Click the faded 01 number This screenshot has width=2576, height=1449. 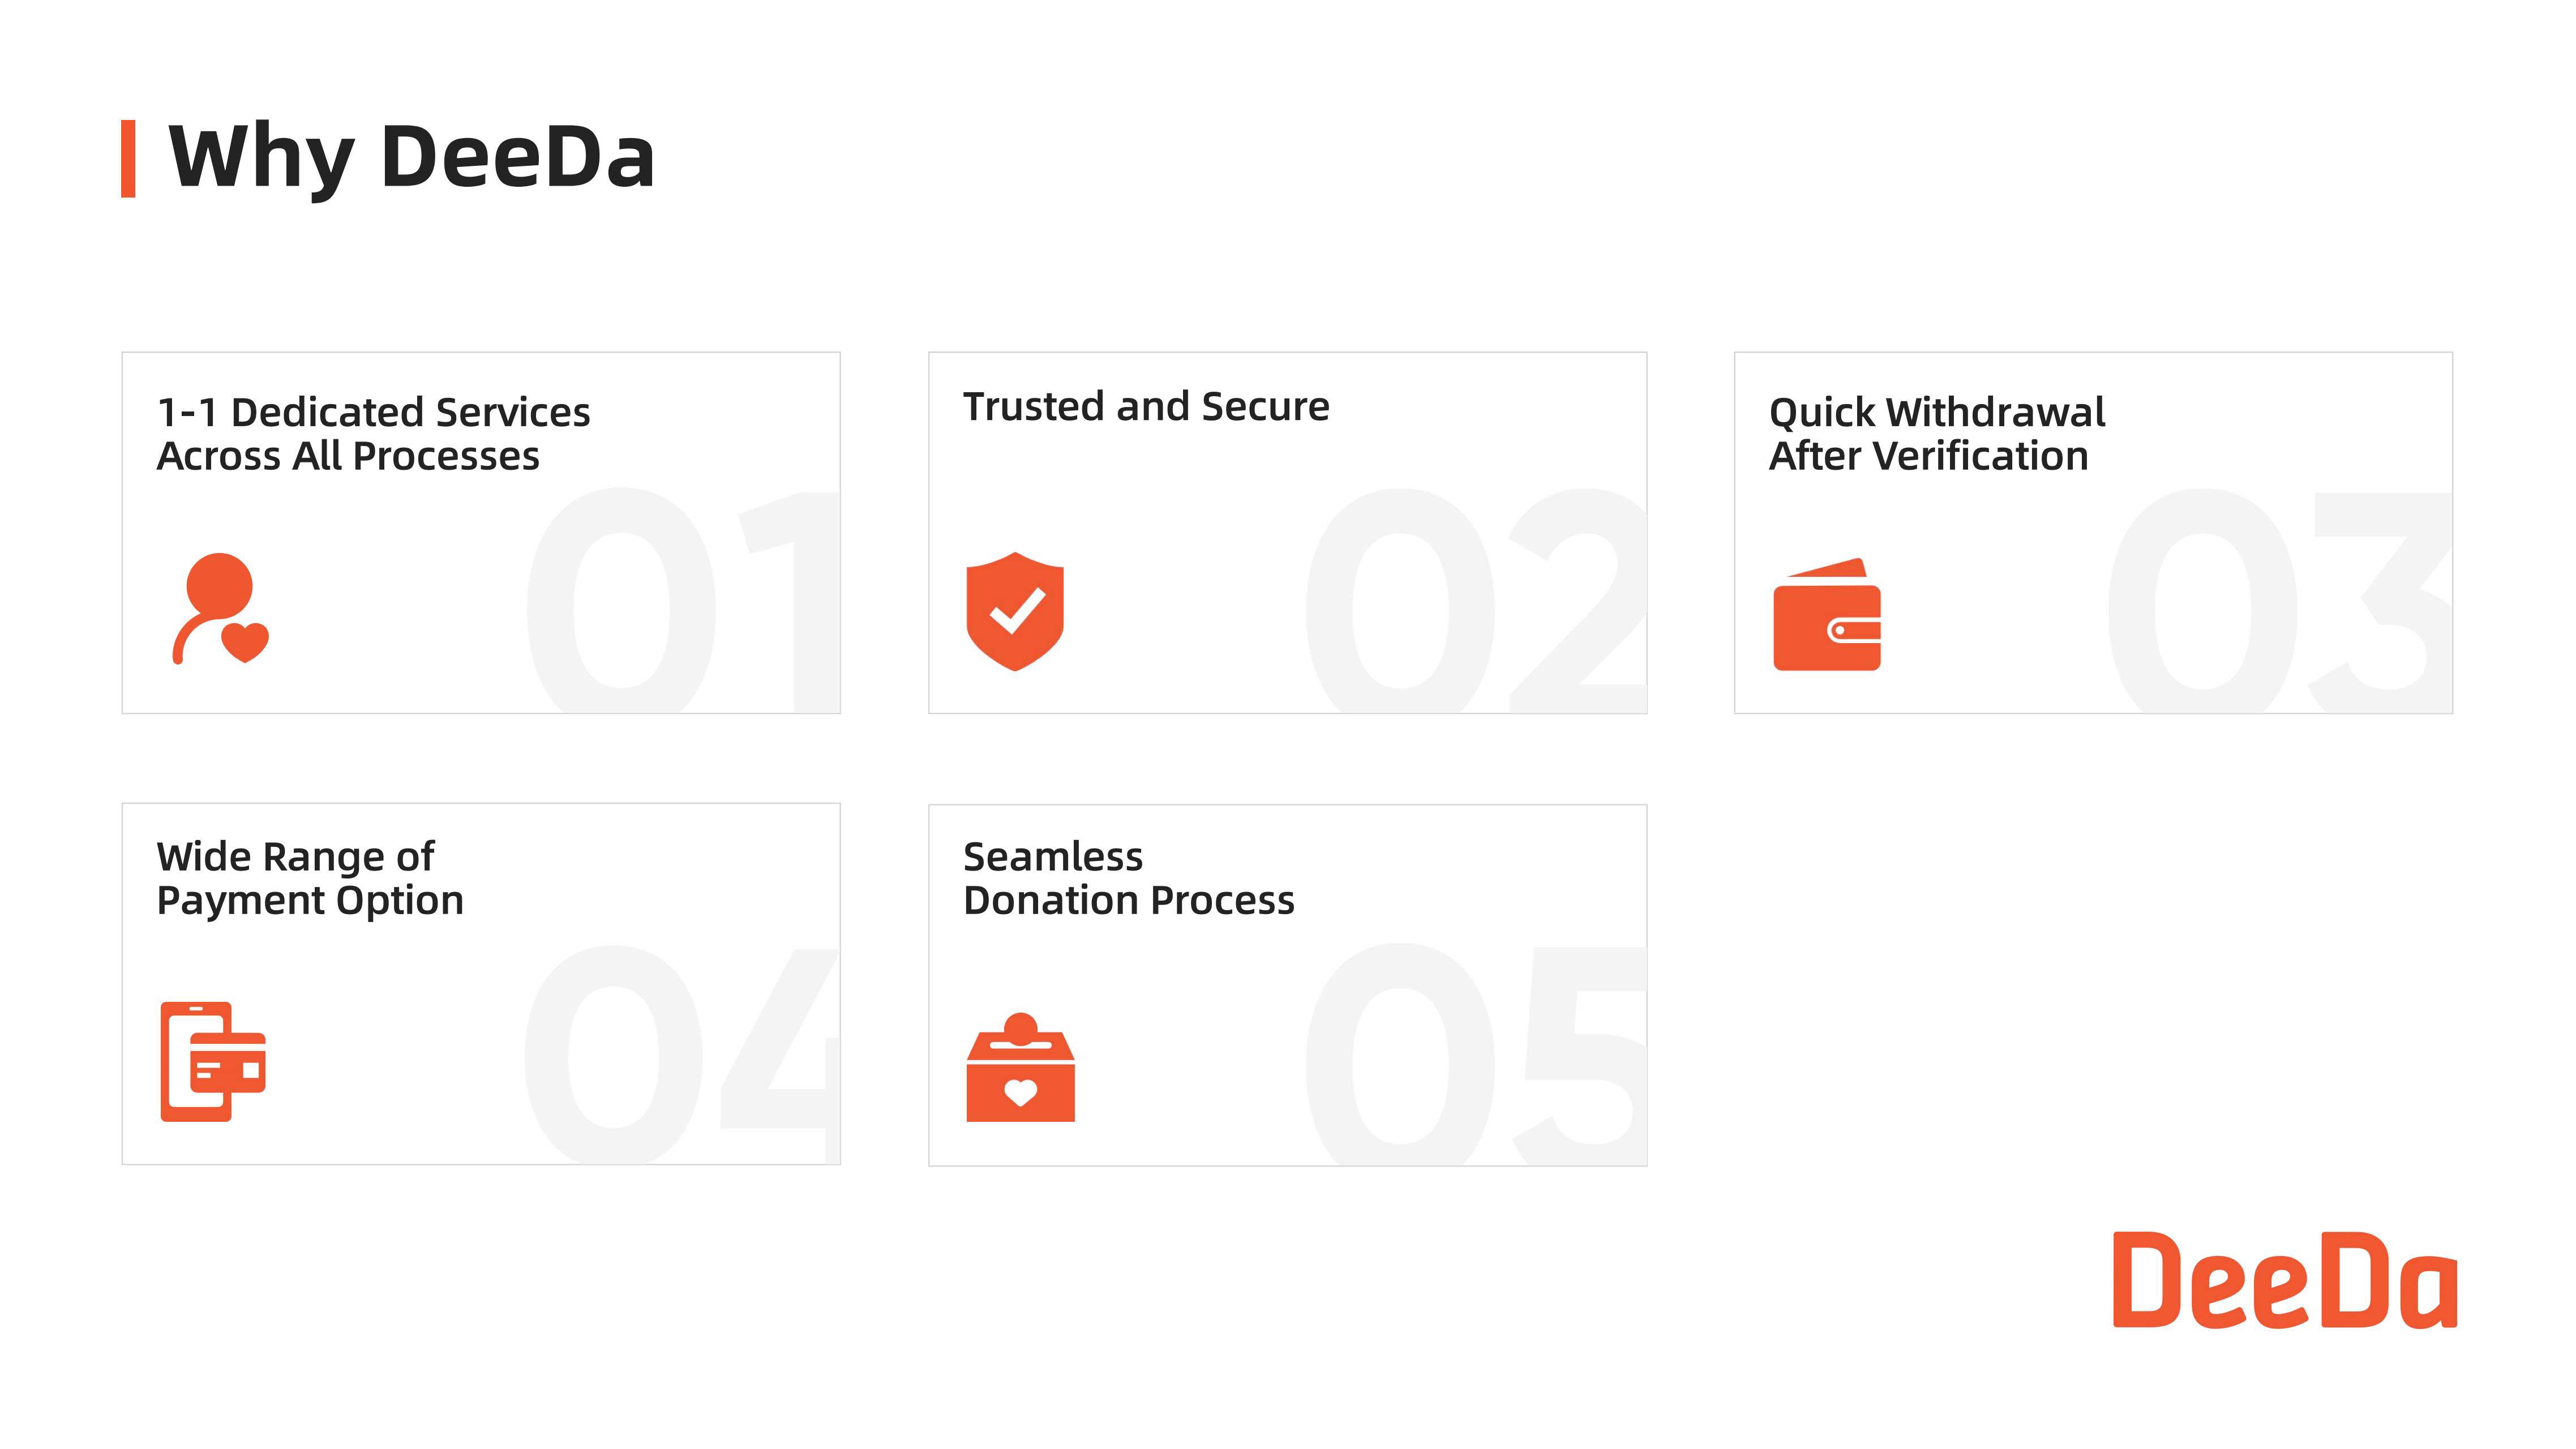(x=682, y=600)
